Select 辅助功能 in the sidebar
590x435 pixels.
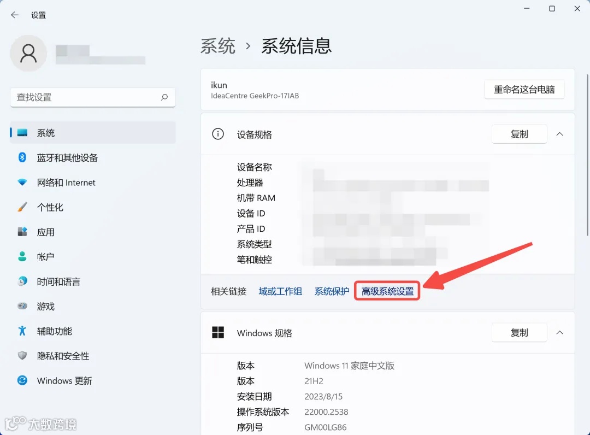pyautogui.click(x=92, y=331)
